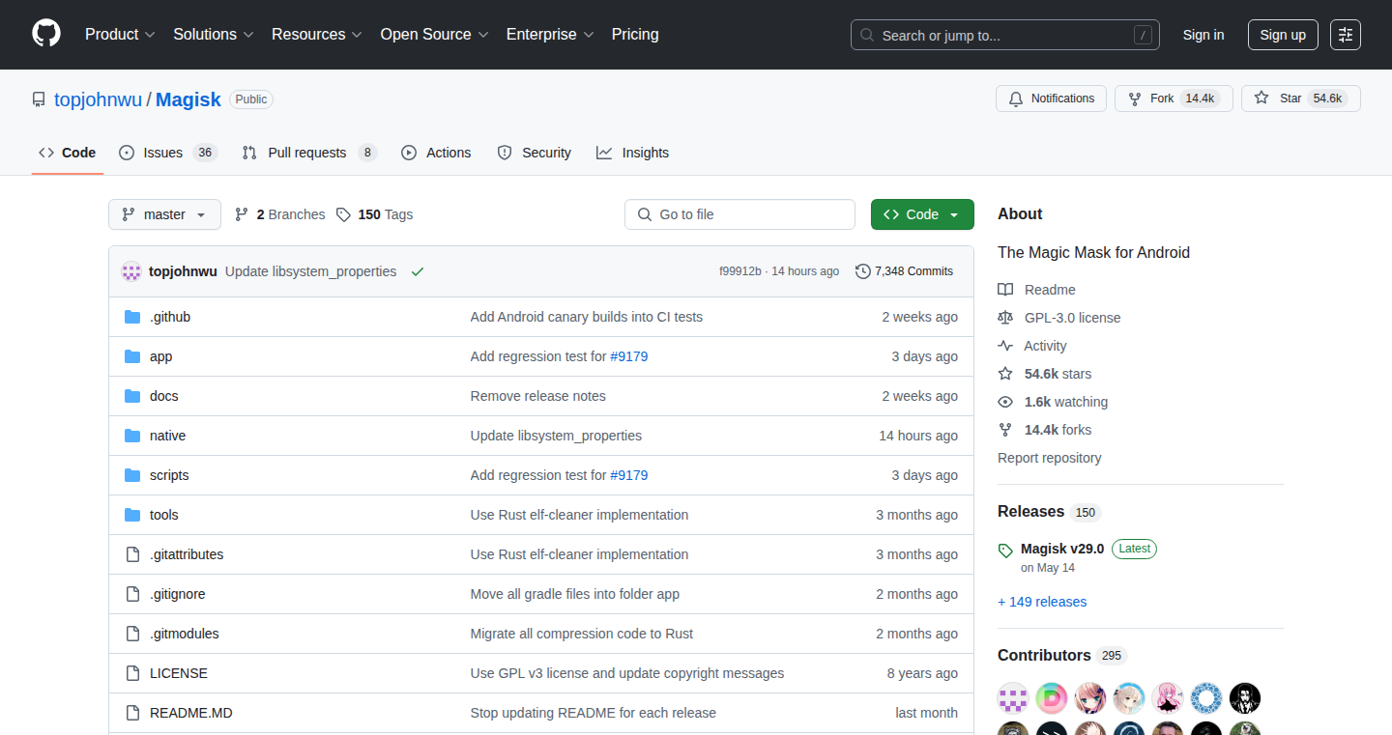Open the 'Remove release notes' commit message

click(538, 396)
